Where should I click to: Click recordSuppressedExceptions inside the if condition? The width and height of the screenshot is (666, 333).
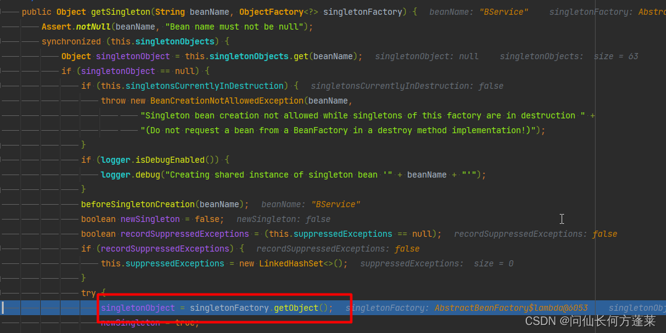(x=165, y=249)
